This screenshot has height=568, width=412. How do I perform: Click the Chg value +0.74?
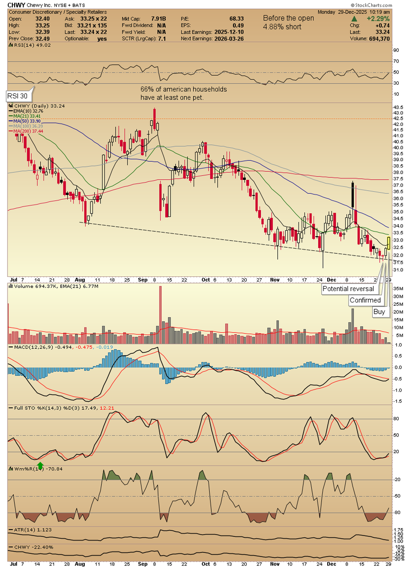[382, 25]
